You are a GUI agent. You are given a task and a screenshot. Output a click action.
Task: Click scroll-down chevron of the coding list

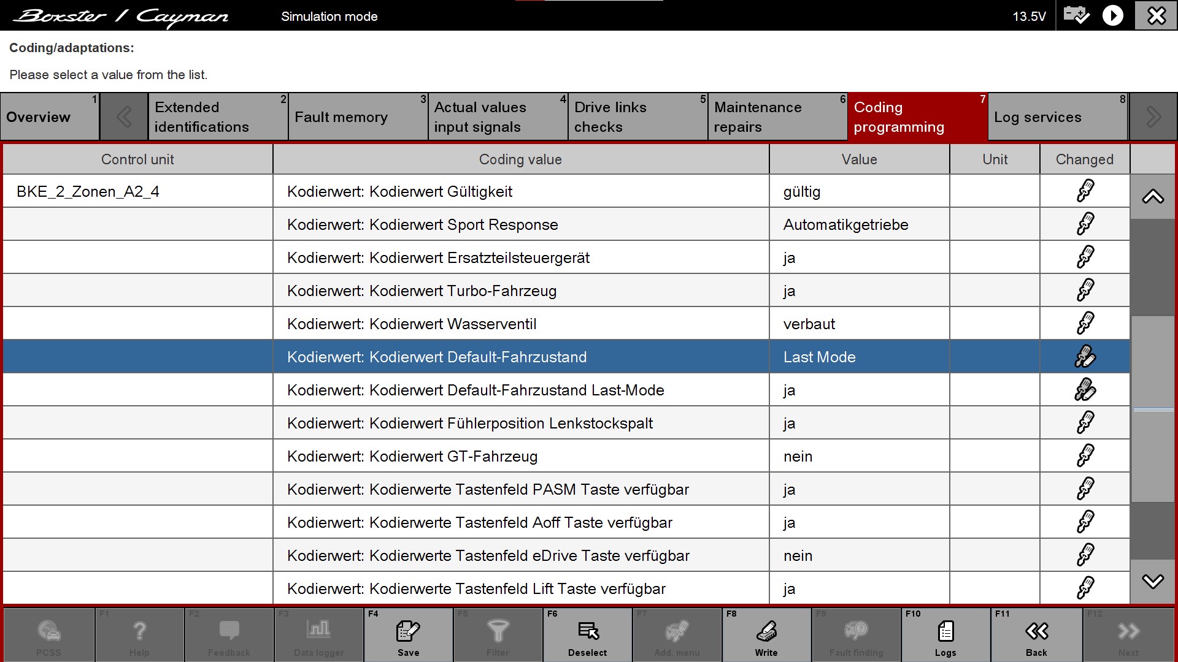1153,581
